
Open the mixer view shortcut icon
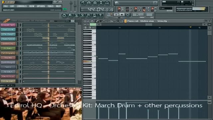click(107, 3)
